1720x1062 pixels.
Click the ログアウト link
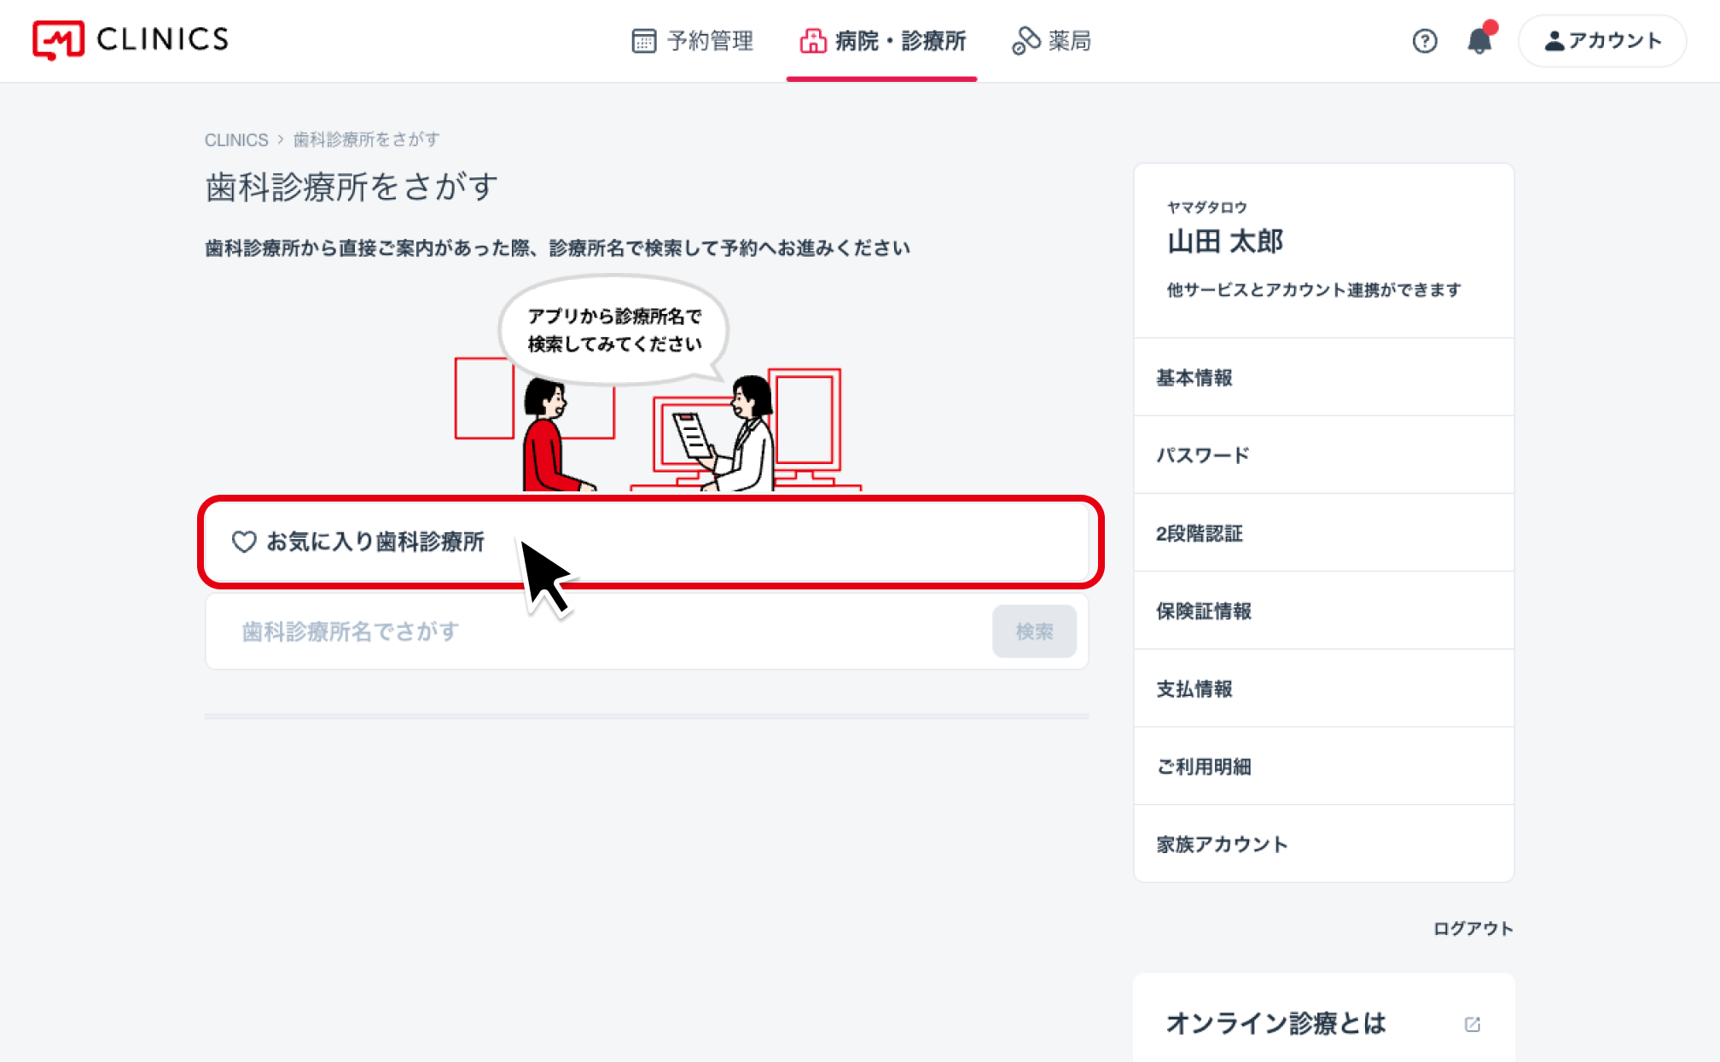(x=1473, y=928)
